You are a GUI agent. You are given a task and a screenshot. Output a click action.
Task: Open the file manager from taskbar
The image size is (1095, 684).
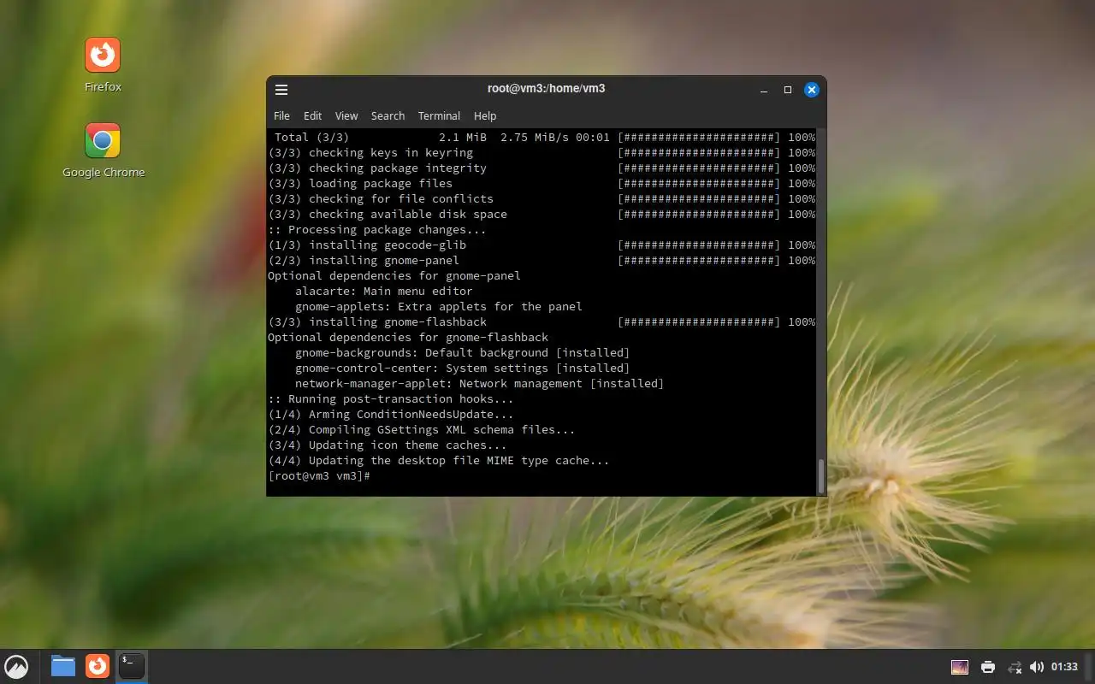click(63, 666)
